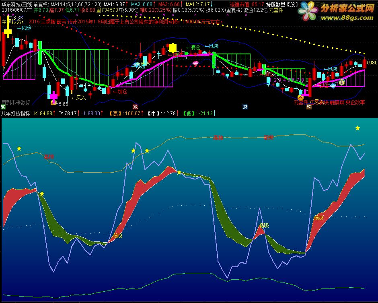
Task: Click the 用到未来数据 notice text
Action: click(16, 102)
